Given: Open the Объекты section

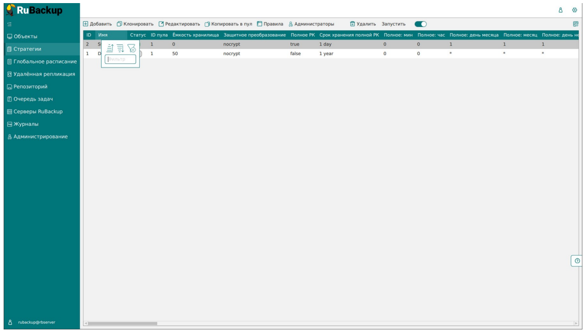Looking at the screenshot, I should coord(22,37).
